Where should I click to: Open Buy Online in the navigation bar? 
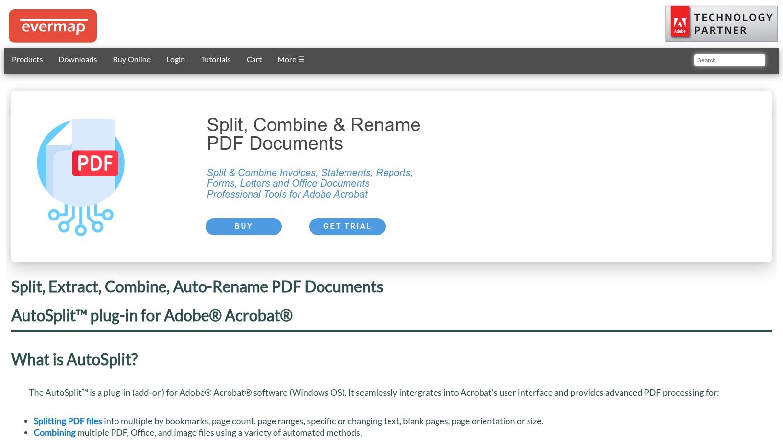(132, 60)
